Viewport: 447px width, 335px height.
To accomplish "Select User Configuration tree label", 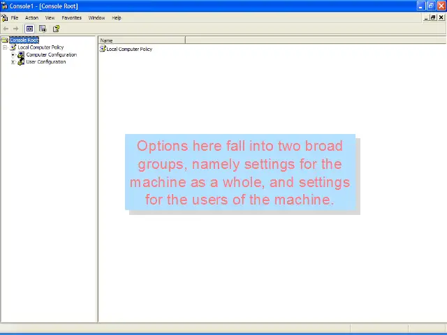I will [46, 62].
